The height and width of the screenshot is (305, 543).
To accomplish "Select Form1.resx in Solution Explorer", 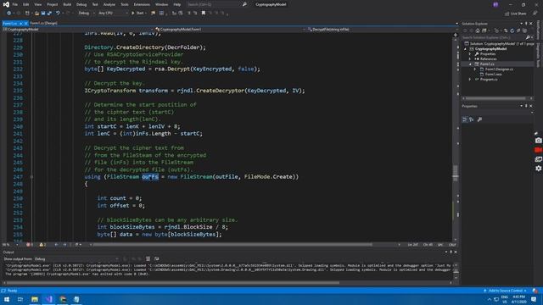I will (493, 74).
